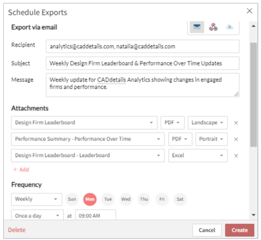Remove the Performance Over Time attachment
Image resolution: width=261 pixels, height=240 pixels.
click(x=236, y=139)
